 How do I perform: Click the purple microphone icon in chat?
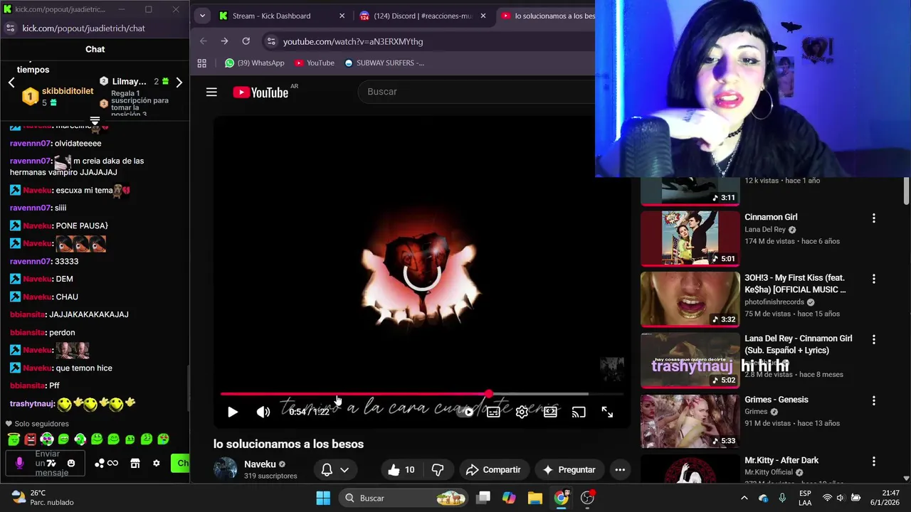point(19,463)
